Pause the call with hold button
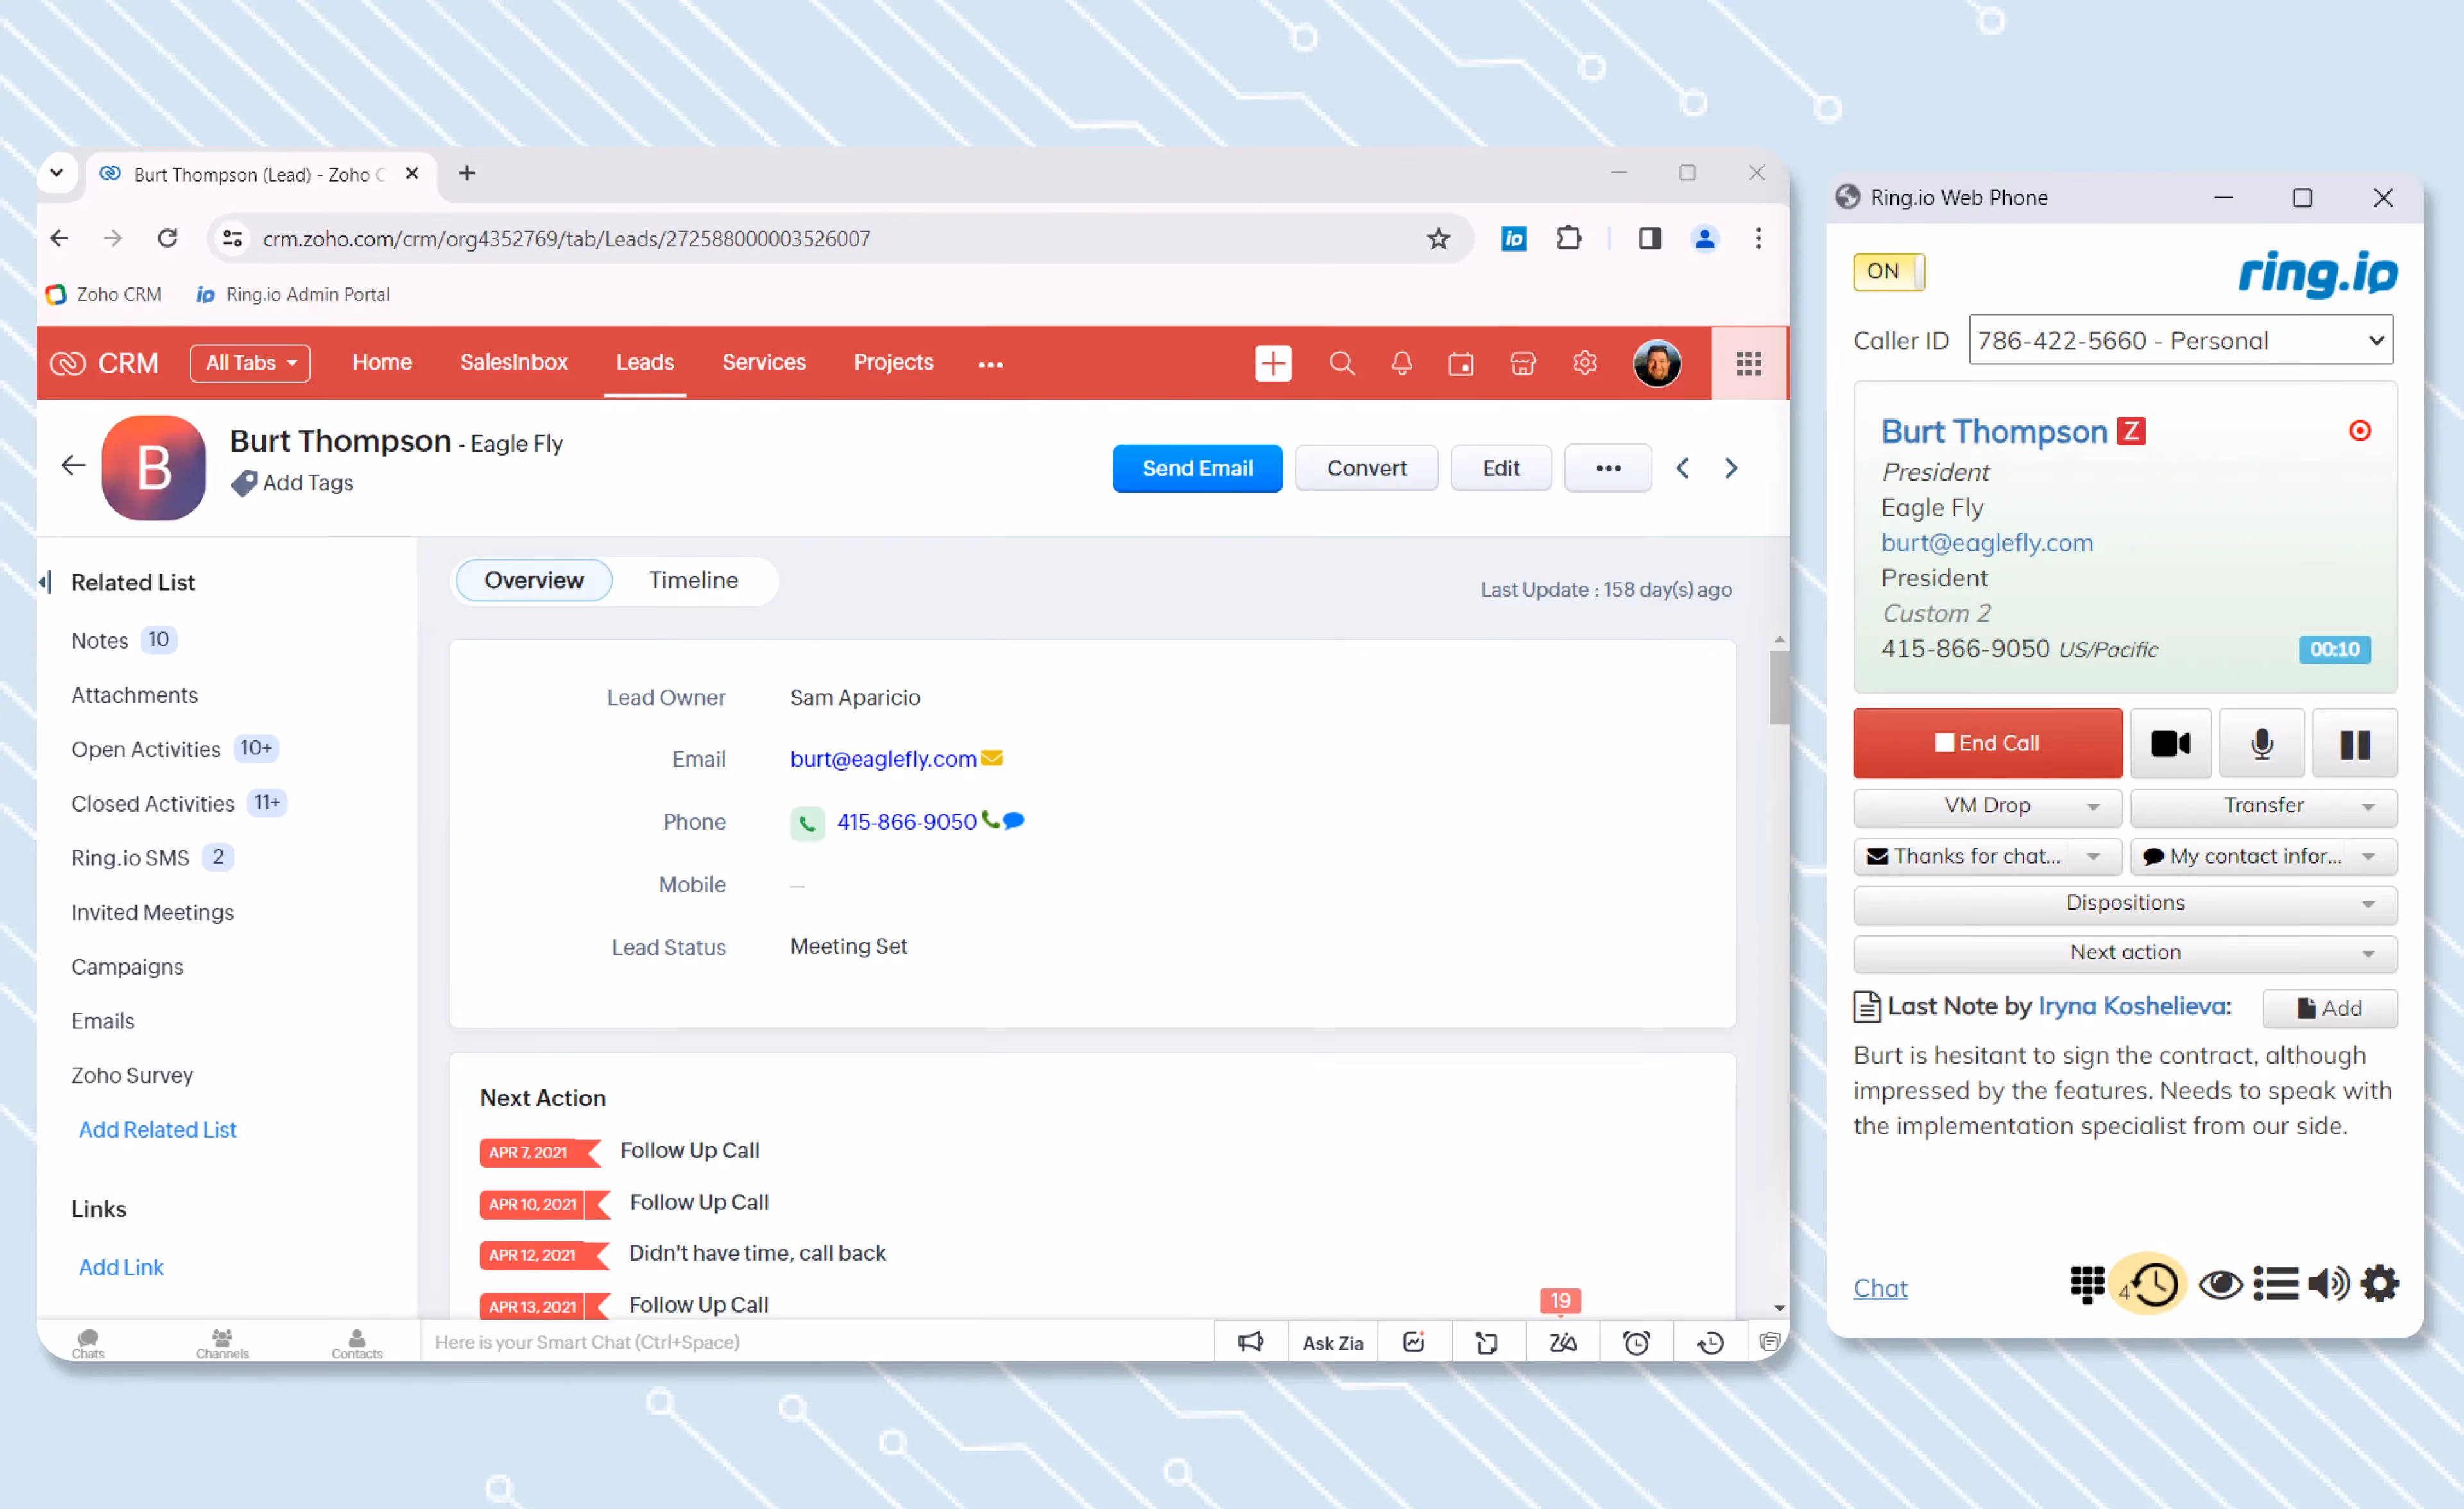This screenshot has width=2464, height=1509. tap(2355, 743)
